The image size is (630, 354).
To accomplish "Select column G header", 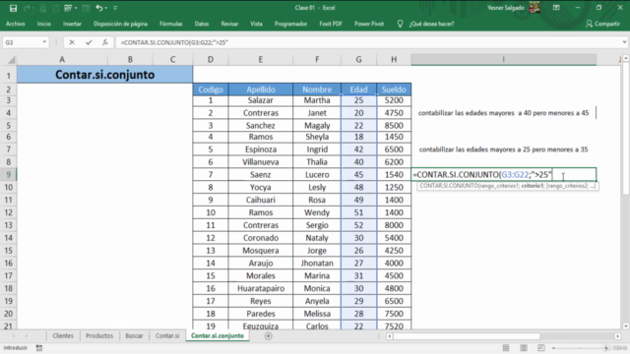I will point(358,59).
